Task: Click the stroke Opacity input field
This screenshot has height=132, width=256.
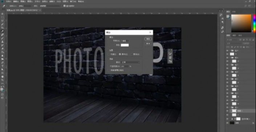Action: (125, 67)
